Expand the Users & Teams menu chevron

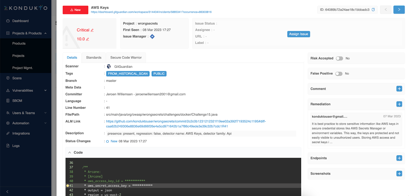coord(46,113)
